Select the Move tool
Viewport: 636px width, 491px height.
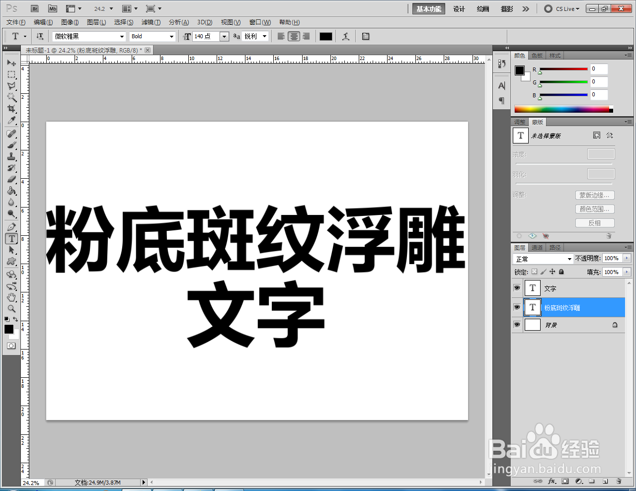11,63
